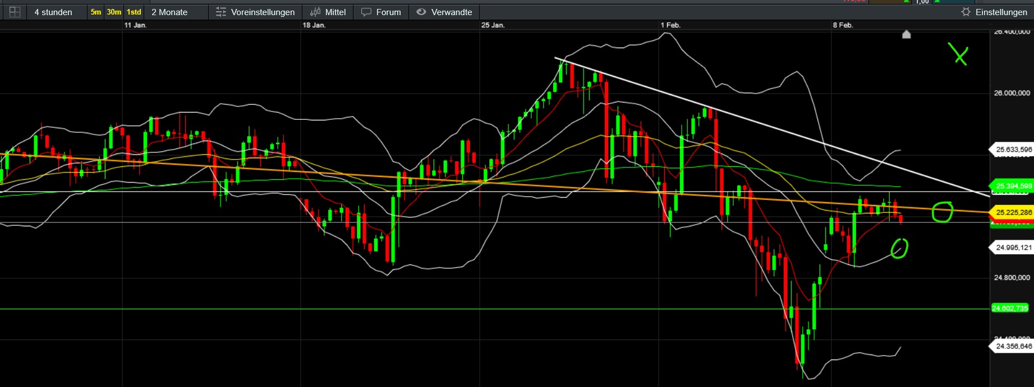1034x387 pixels.
Task: Open the Voreinstellungen menu
Action: (x=263, y=12)
